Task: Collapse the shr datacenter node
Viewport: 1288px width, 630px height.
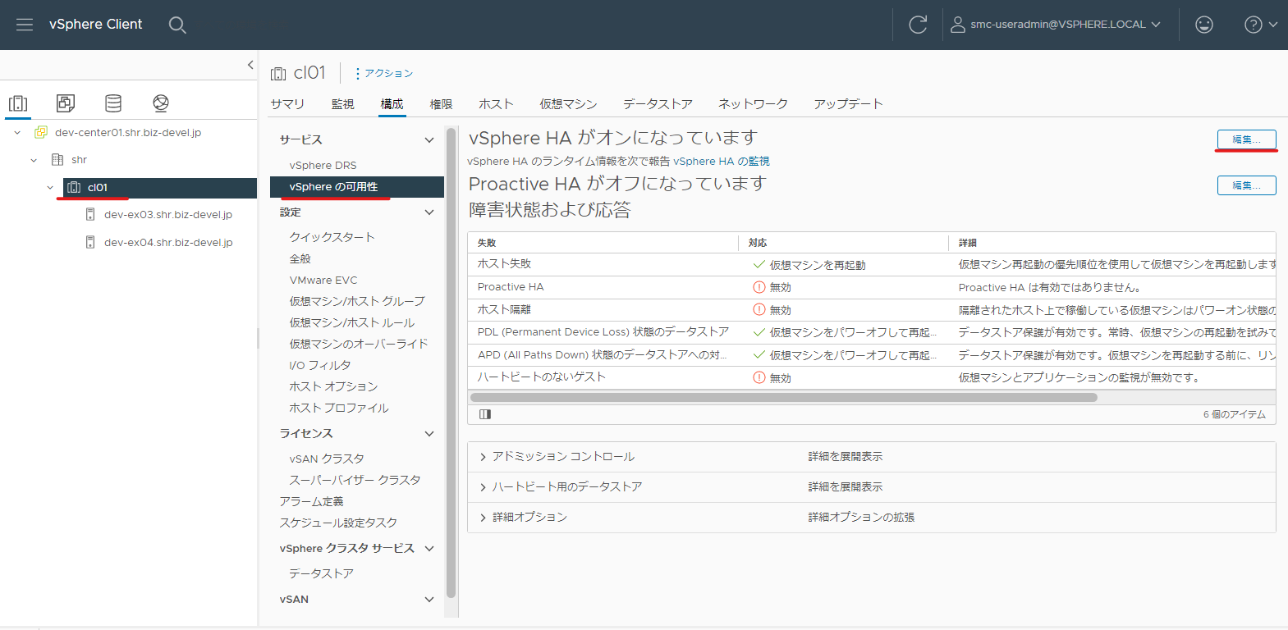Action: tap(34, 160)
